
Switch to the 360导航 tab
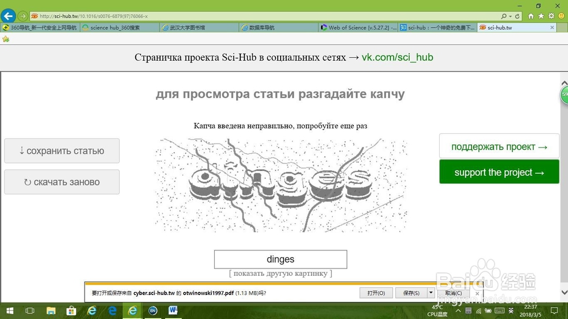pos(40,27)
